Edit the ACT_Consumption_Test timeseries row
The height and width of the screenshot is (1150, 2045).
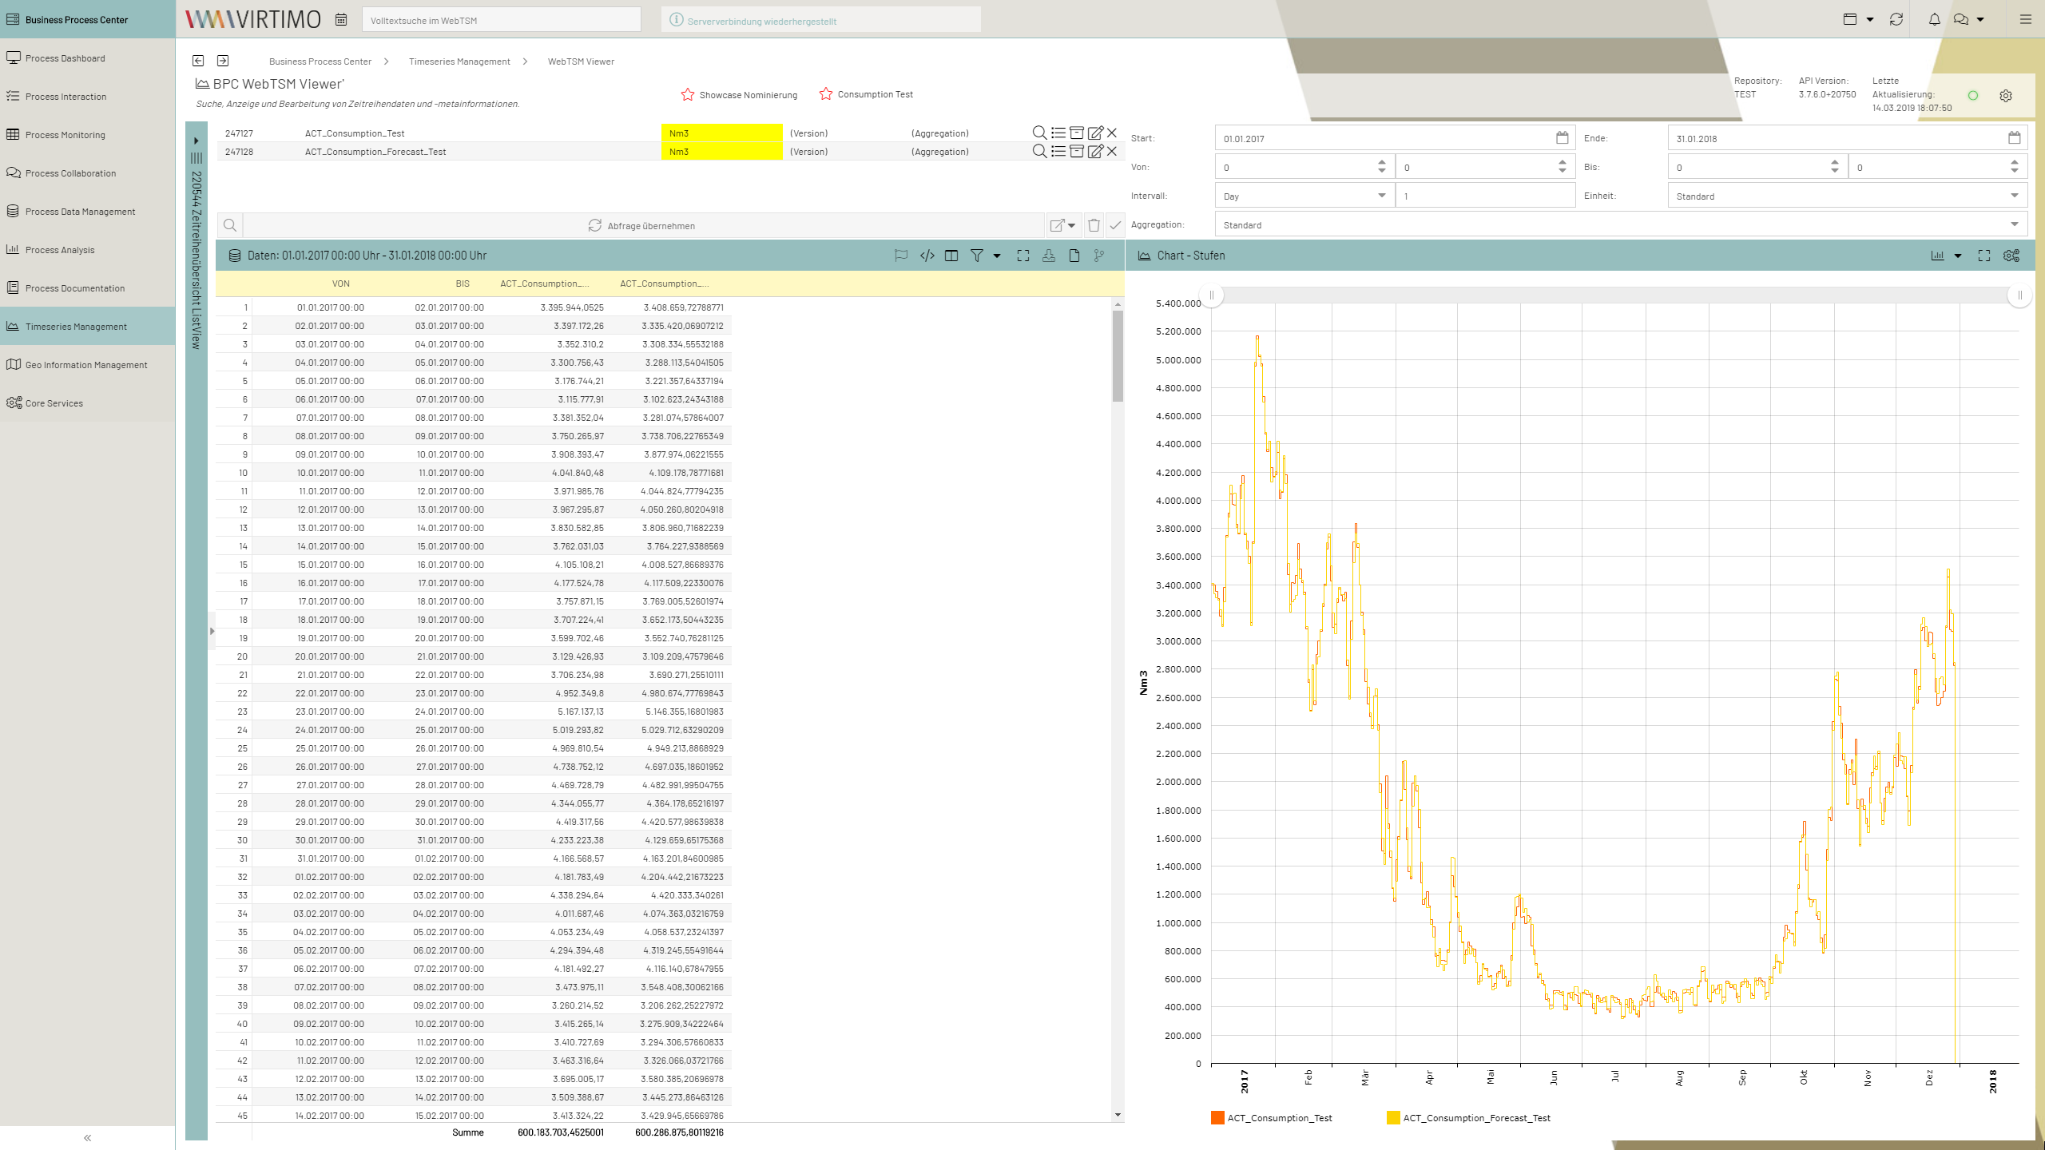coord(1095,133)
